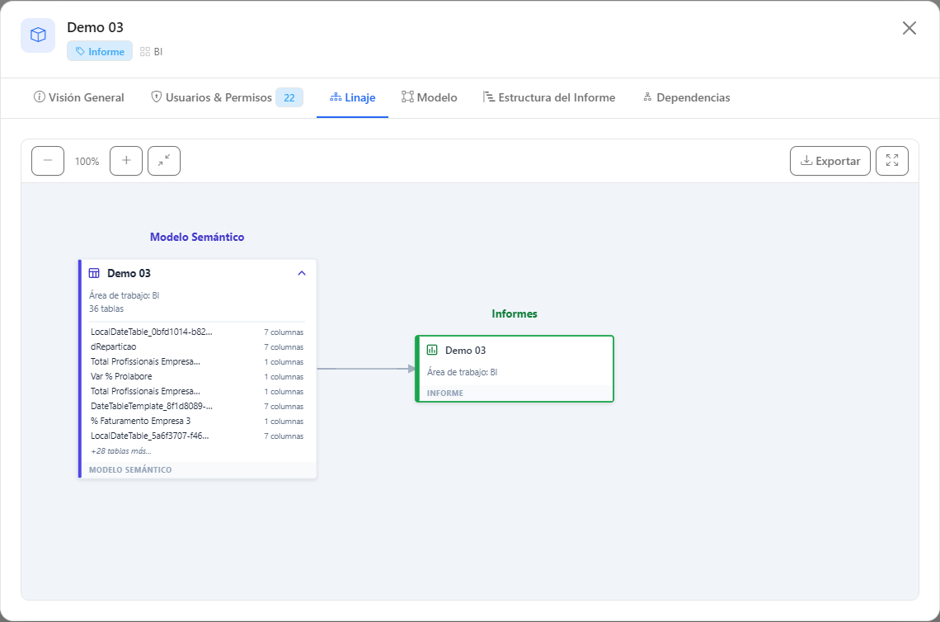Screen dimensions: 940x622
Task: Close the Demo 03 dialog
Action: [909, 28]
